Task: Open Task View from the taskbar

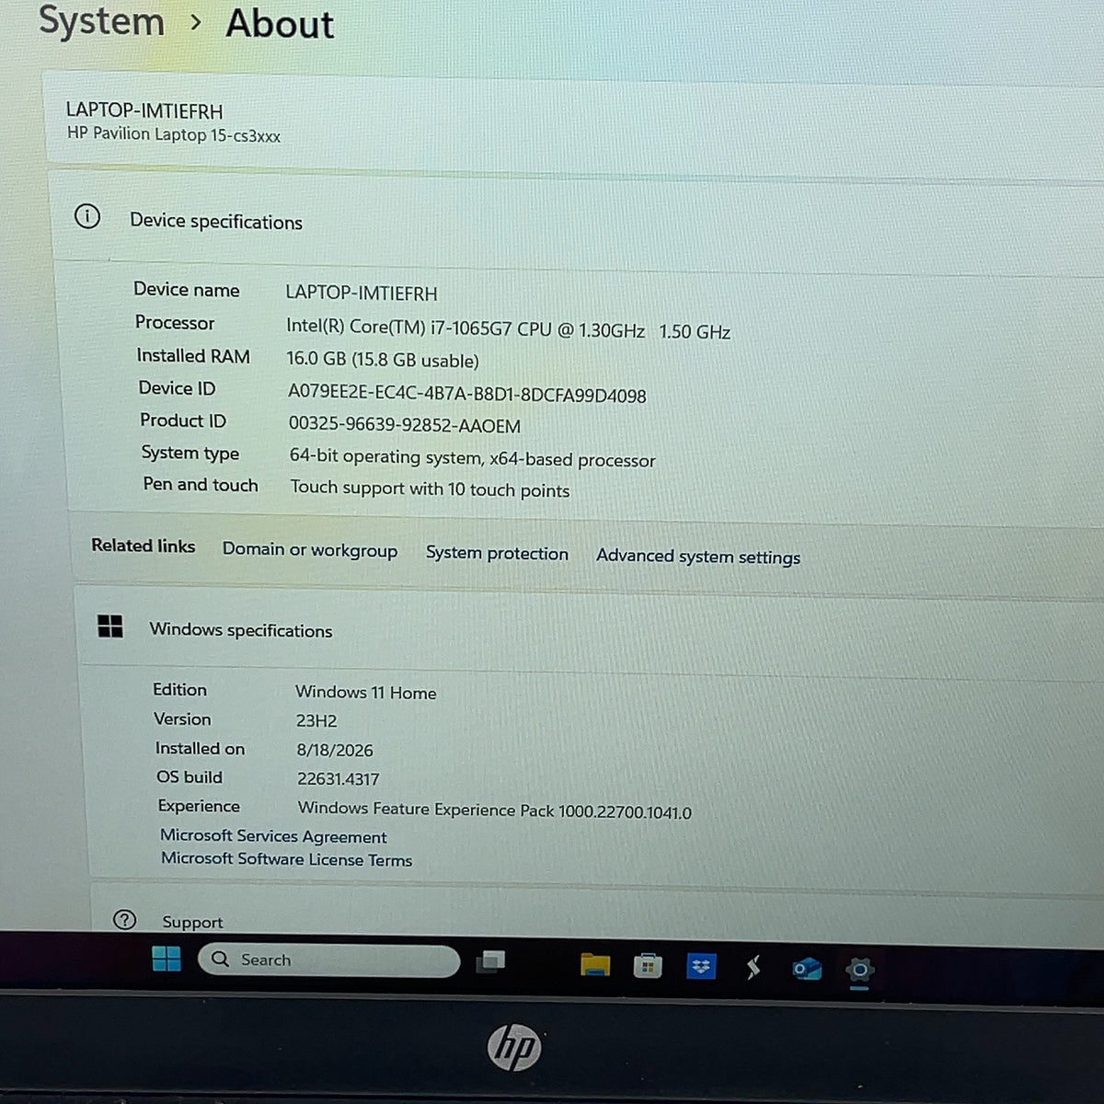Action: click(490, 962)
